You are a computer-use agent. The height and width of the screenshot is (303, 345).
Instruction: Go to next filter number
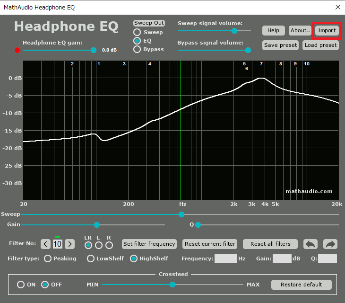click(x=70, y=244)
